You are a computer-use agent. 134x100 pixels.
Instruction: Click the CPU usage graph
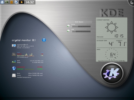(29, 55)
